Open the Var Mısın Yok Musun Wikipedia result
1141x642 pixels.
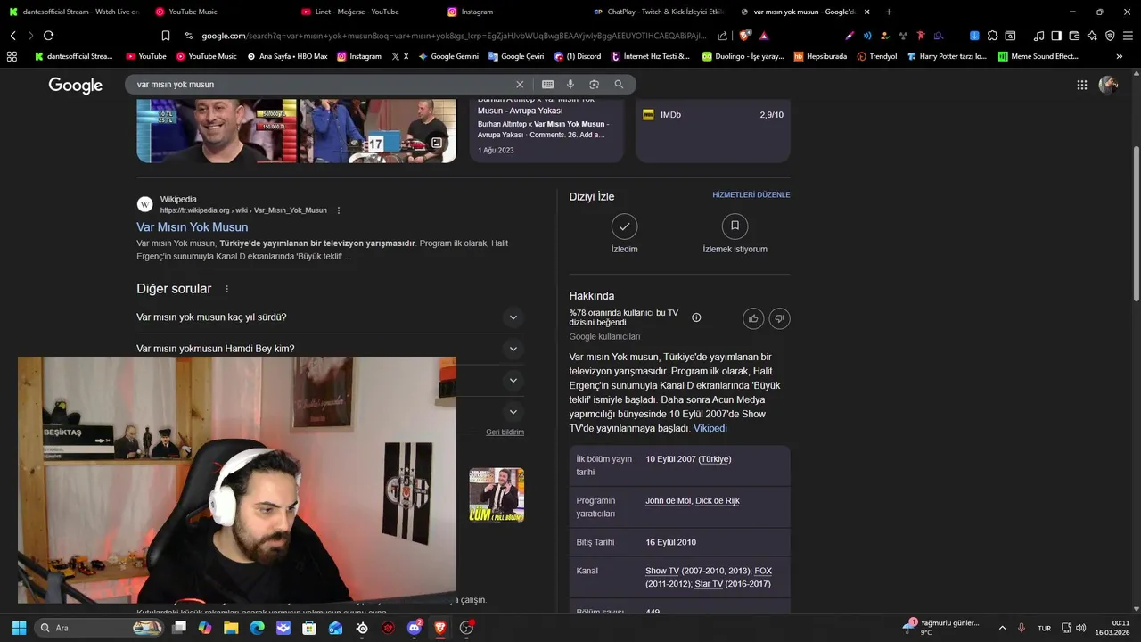[x=192, y=227]
